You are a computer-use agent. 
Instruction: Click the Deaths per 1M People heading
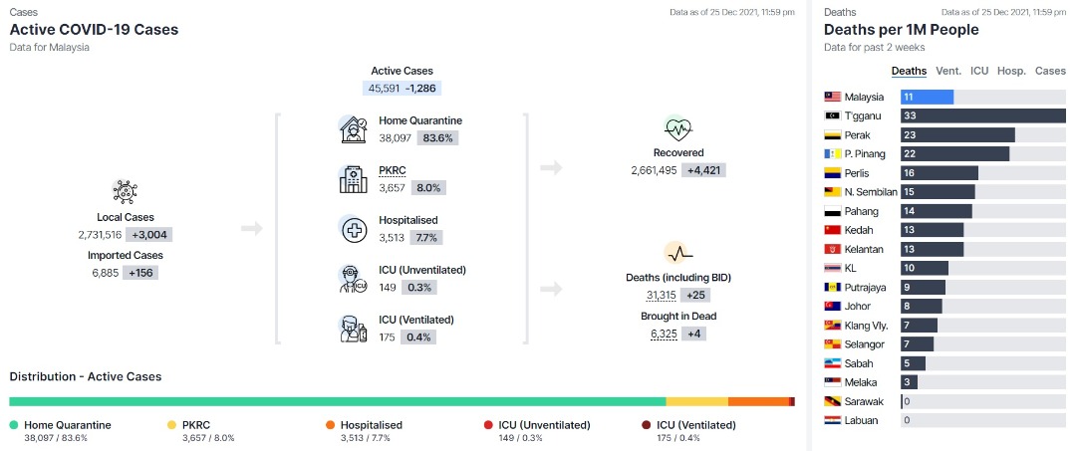901,30
